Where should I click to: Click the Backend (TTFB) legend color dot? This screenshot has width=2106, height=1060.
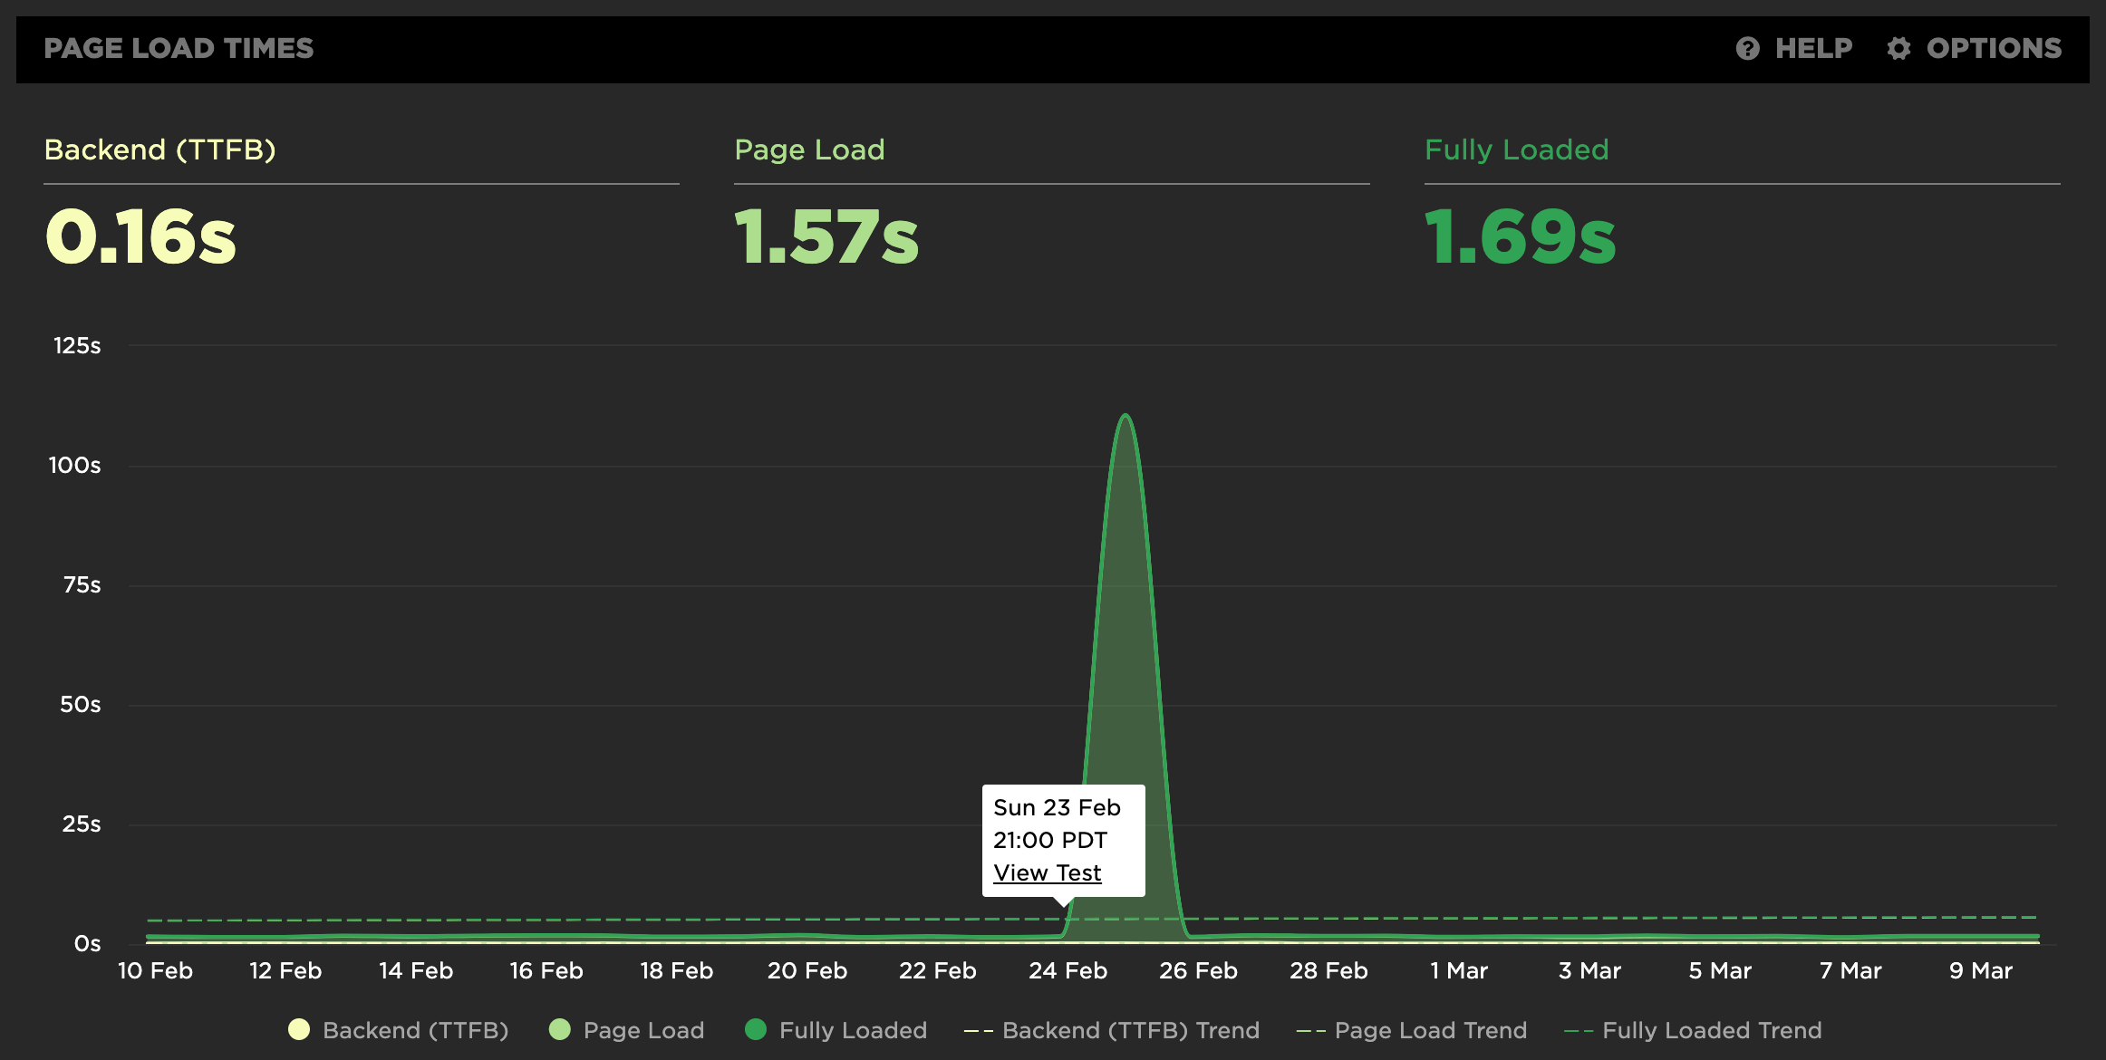[299, 1029]
